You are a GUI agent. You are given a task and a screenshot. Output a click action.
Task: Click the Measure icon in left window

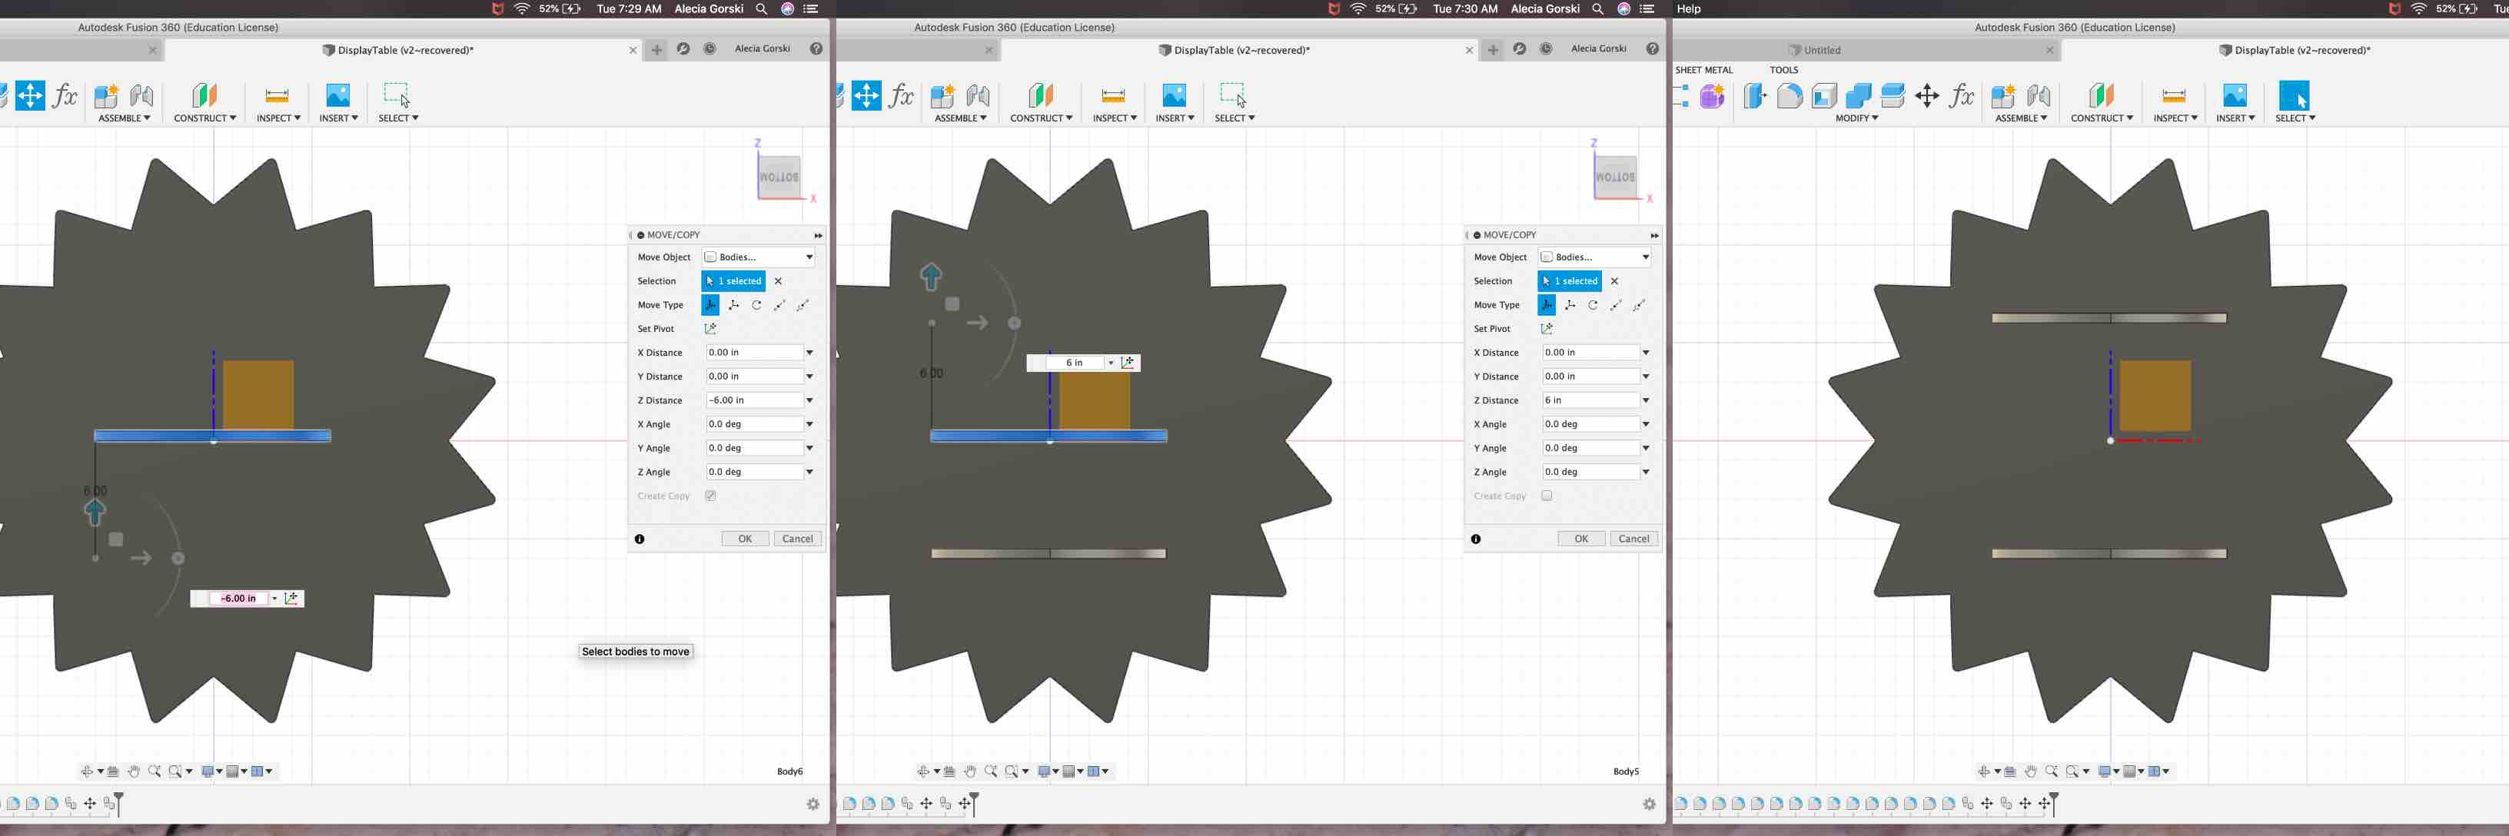pos(277,95)
